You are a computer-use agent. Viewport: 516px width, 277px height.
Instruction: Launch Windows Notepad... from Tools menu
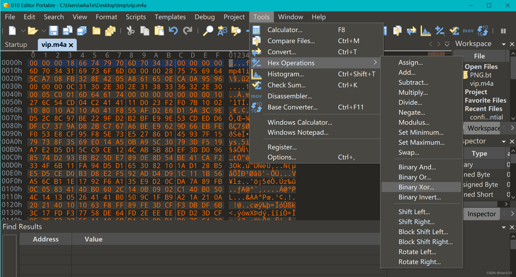click(x=315, y=132)
